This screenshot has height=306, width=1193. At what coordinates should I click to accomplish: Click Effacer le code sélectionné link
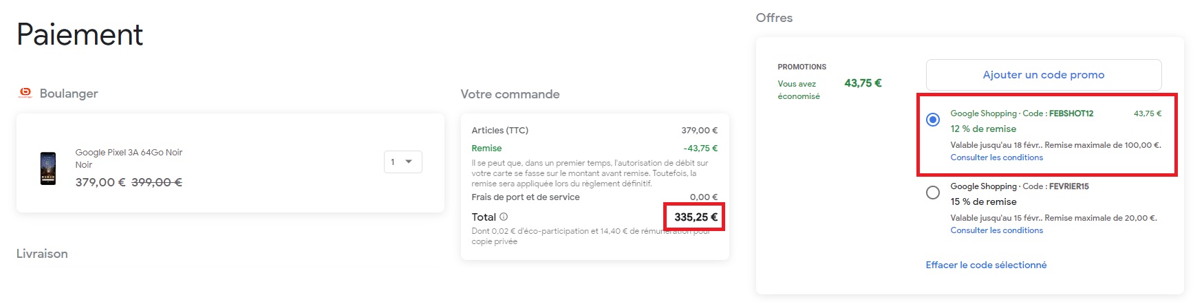(x=986, y=265)
